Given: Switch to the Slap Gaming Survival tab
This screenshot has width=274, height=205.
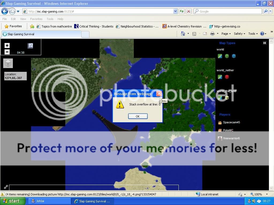Looking at the screenshot, I should coord(41,34).
